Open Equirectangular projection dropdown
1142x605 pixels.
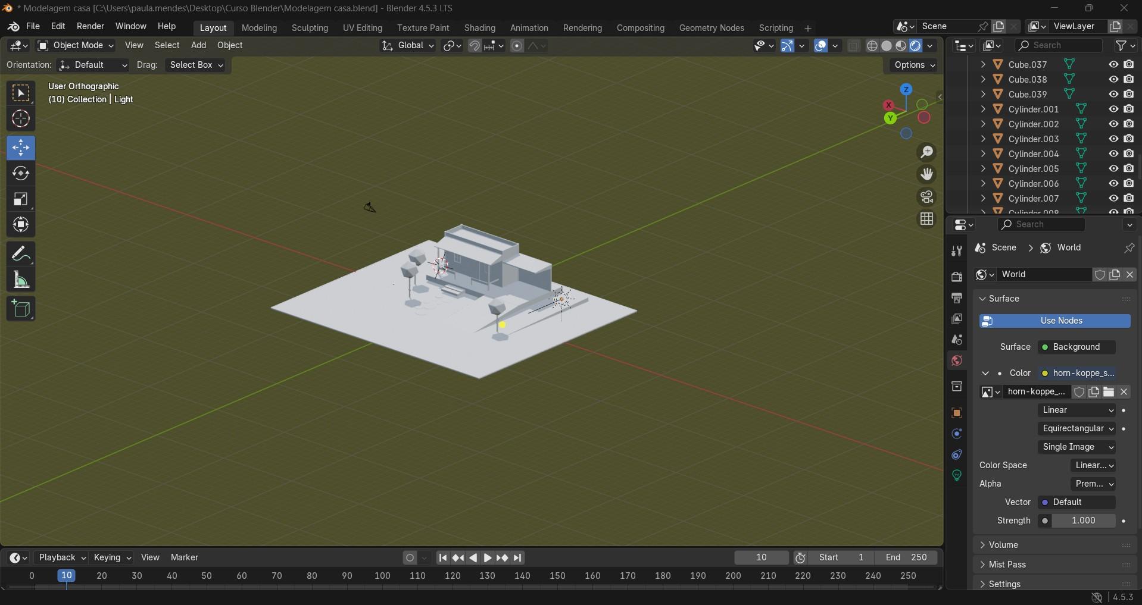(1077, 428)
